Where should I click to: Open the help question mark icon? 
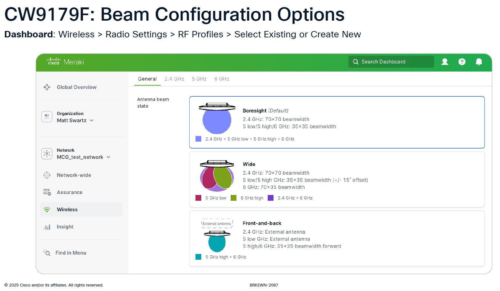(x=462, y=62)
